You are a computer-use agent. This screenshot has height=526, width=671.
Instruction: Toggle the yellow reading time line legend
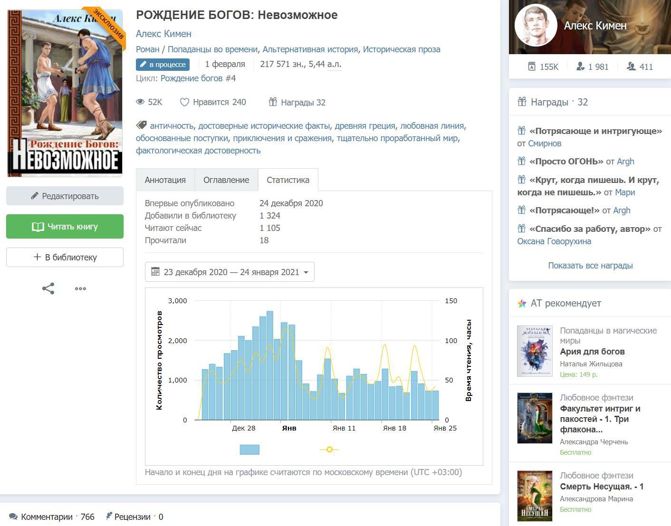[x=329, y=449]
